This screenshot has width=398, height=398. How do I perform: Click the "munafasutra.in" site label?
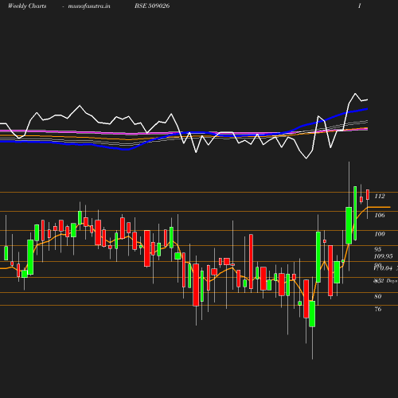tap(89, 6)
